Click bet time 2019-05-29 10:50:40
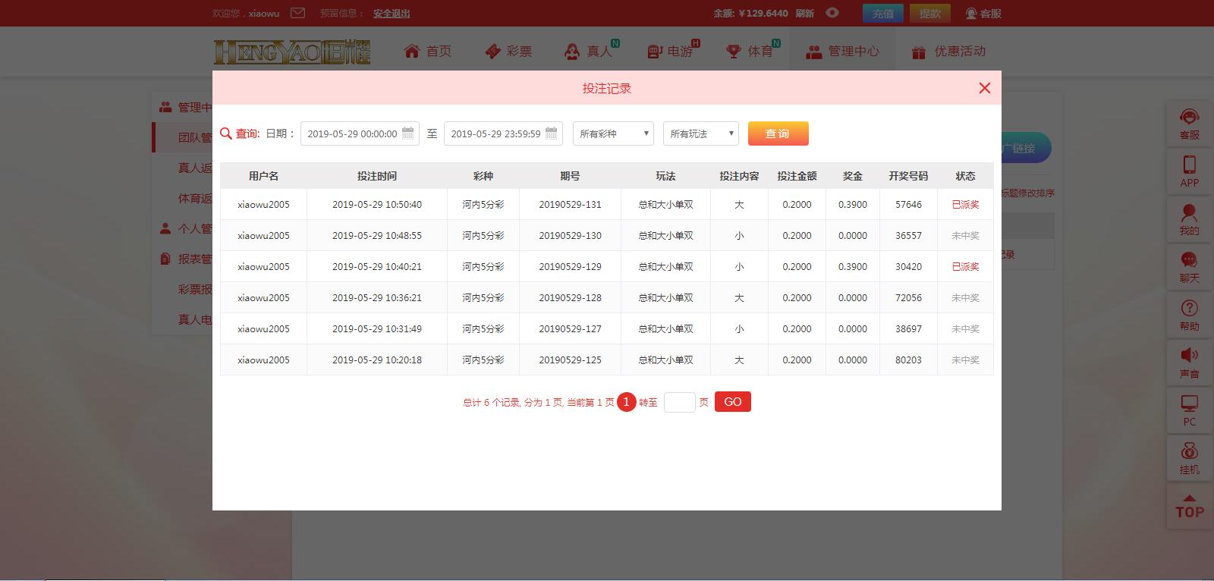The image size is (1214, 581). coord(377,205)
